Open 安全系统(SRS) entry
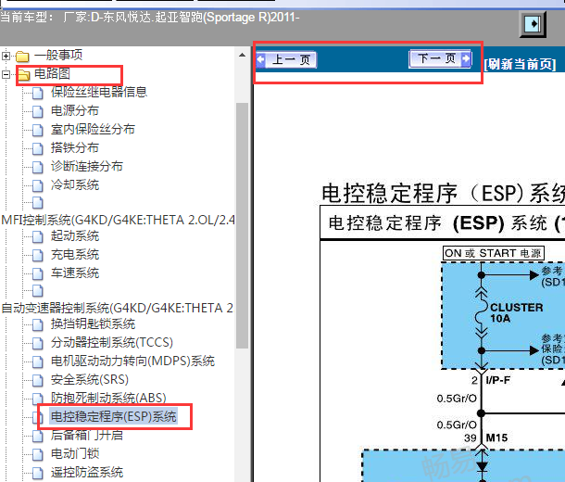The height and width of the screenshot is (482, 565). pyautogui.click(x=90, y=379)
